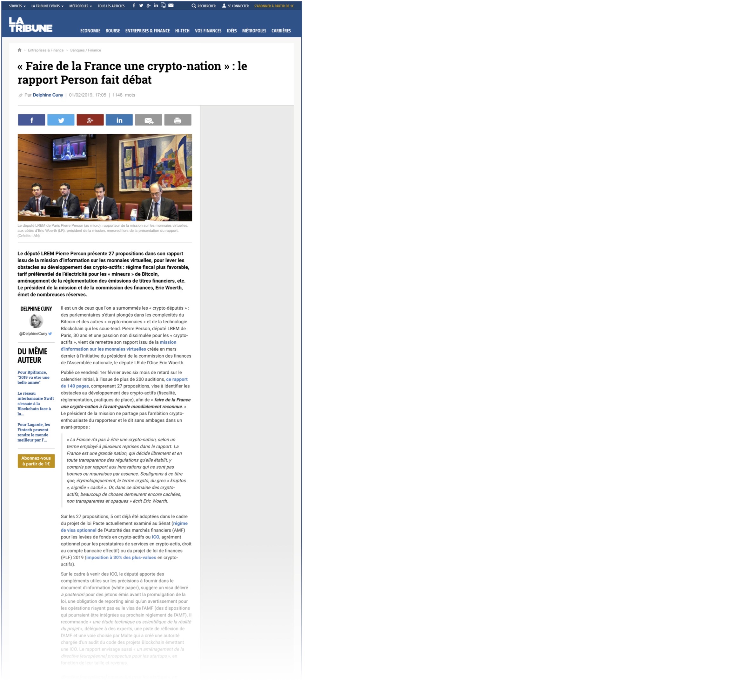Click the @DelphineCuny handle
The width and height of the screenshot is (750, 692).
pyautogui.click(x=33, y=334)
